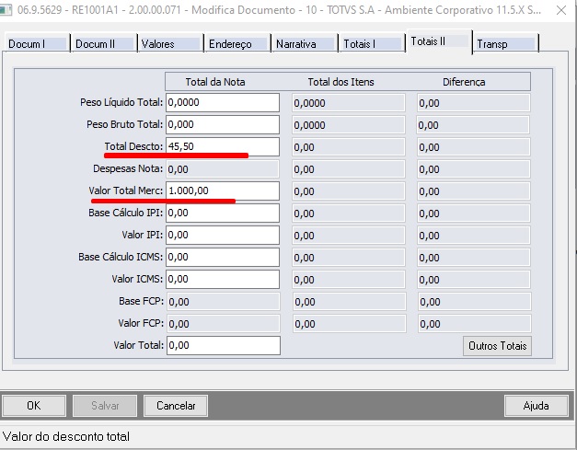Screen dimensions: 577x450
Task: Focus the Peso Bruto Total nota field
Action: [223, 124]
